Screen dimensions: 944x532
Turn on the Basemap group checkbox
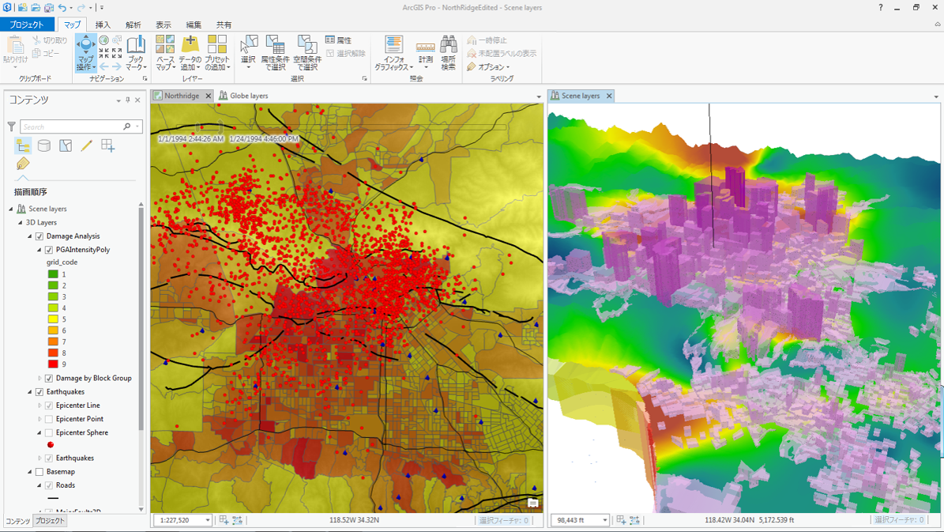39,472
